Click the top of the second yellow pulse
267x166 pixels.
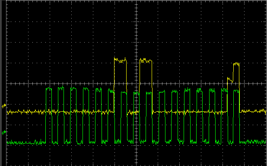click(x=146, y=61)
